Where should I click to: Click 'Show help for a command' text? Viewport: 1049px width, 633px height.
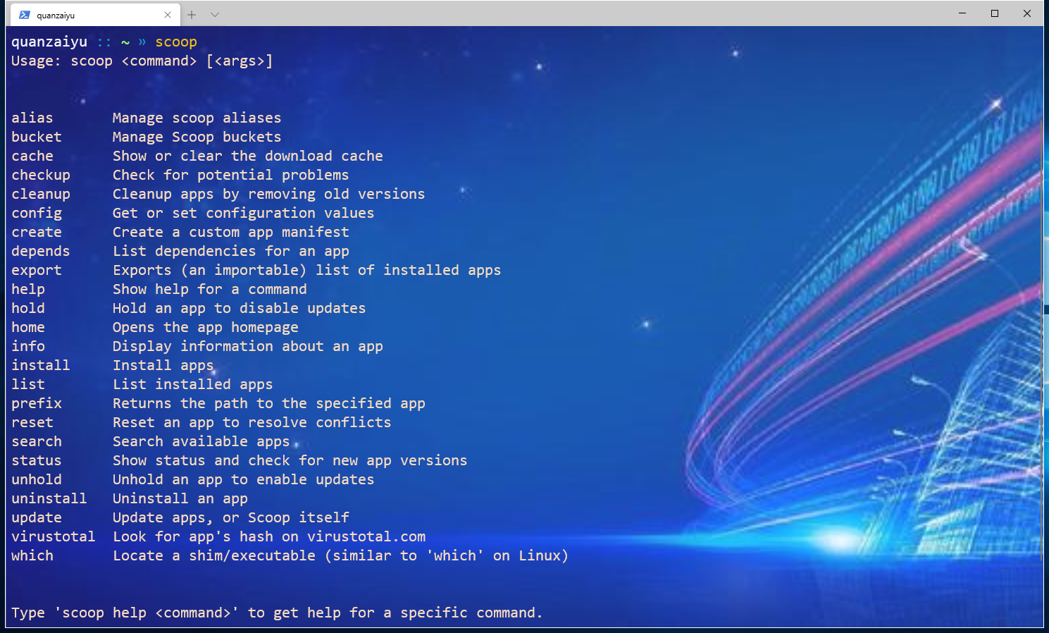(210, 289)
